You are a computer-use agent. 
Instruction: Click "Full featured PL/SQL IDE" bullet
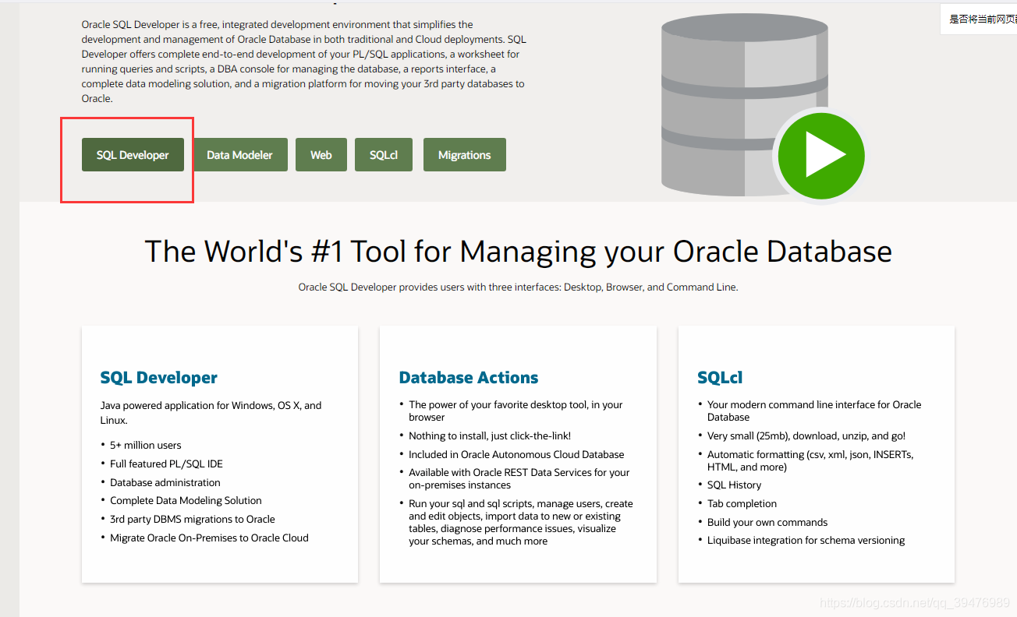[166, 464]
